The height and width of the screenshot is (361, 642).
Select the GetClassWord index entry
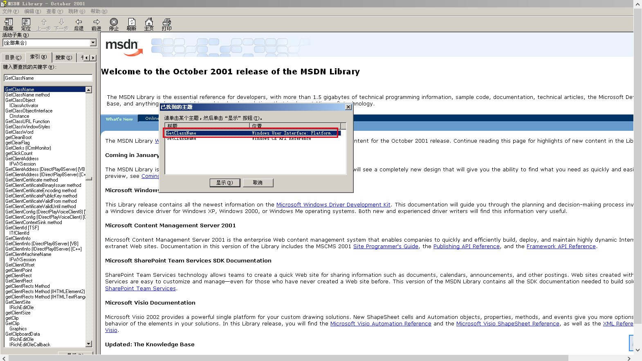point(19,132)
